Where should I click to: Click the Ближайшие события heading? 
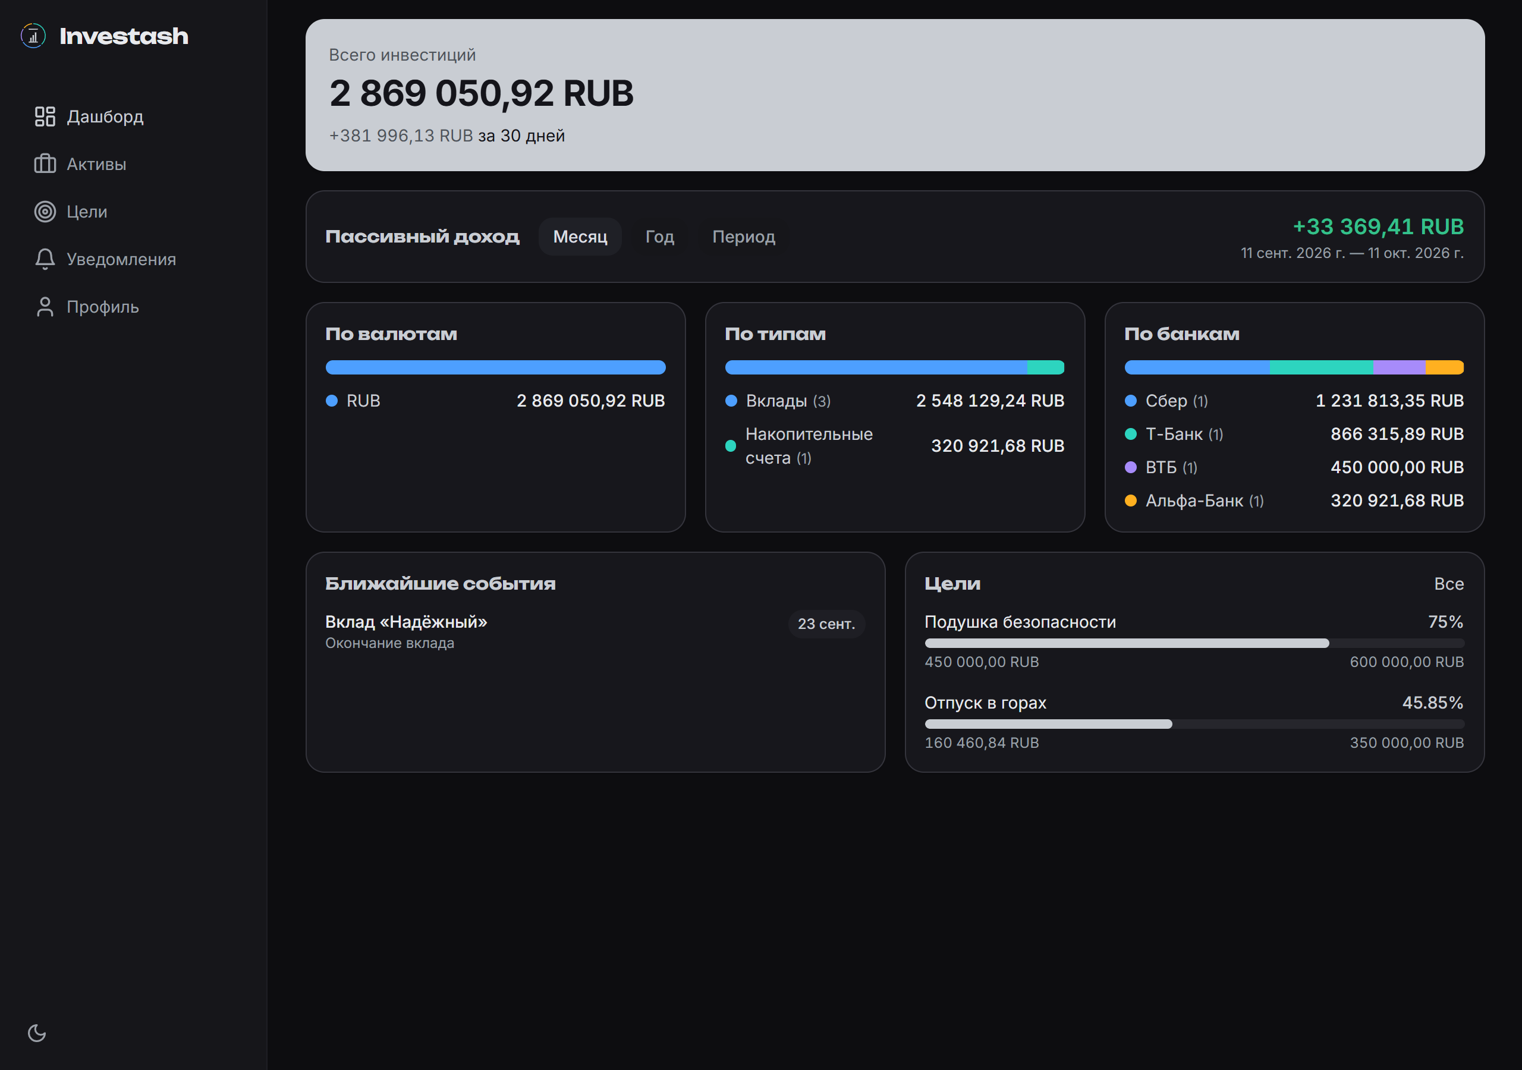pyautogui.click(x=440, y=584)
